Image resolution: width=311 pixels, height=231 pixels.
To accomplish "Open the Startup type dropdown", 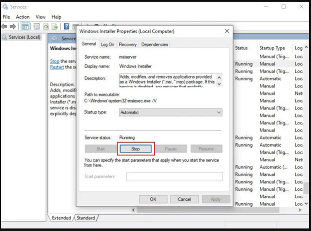I will click(x=171, y=112).
